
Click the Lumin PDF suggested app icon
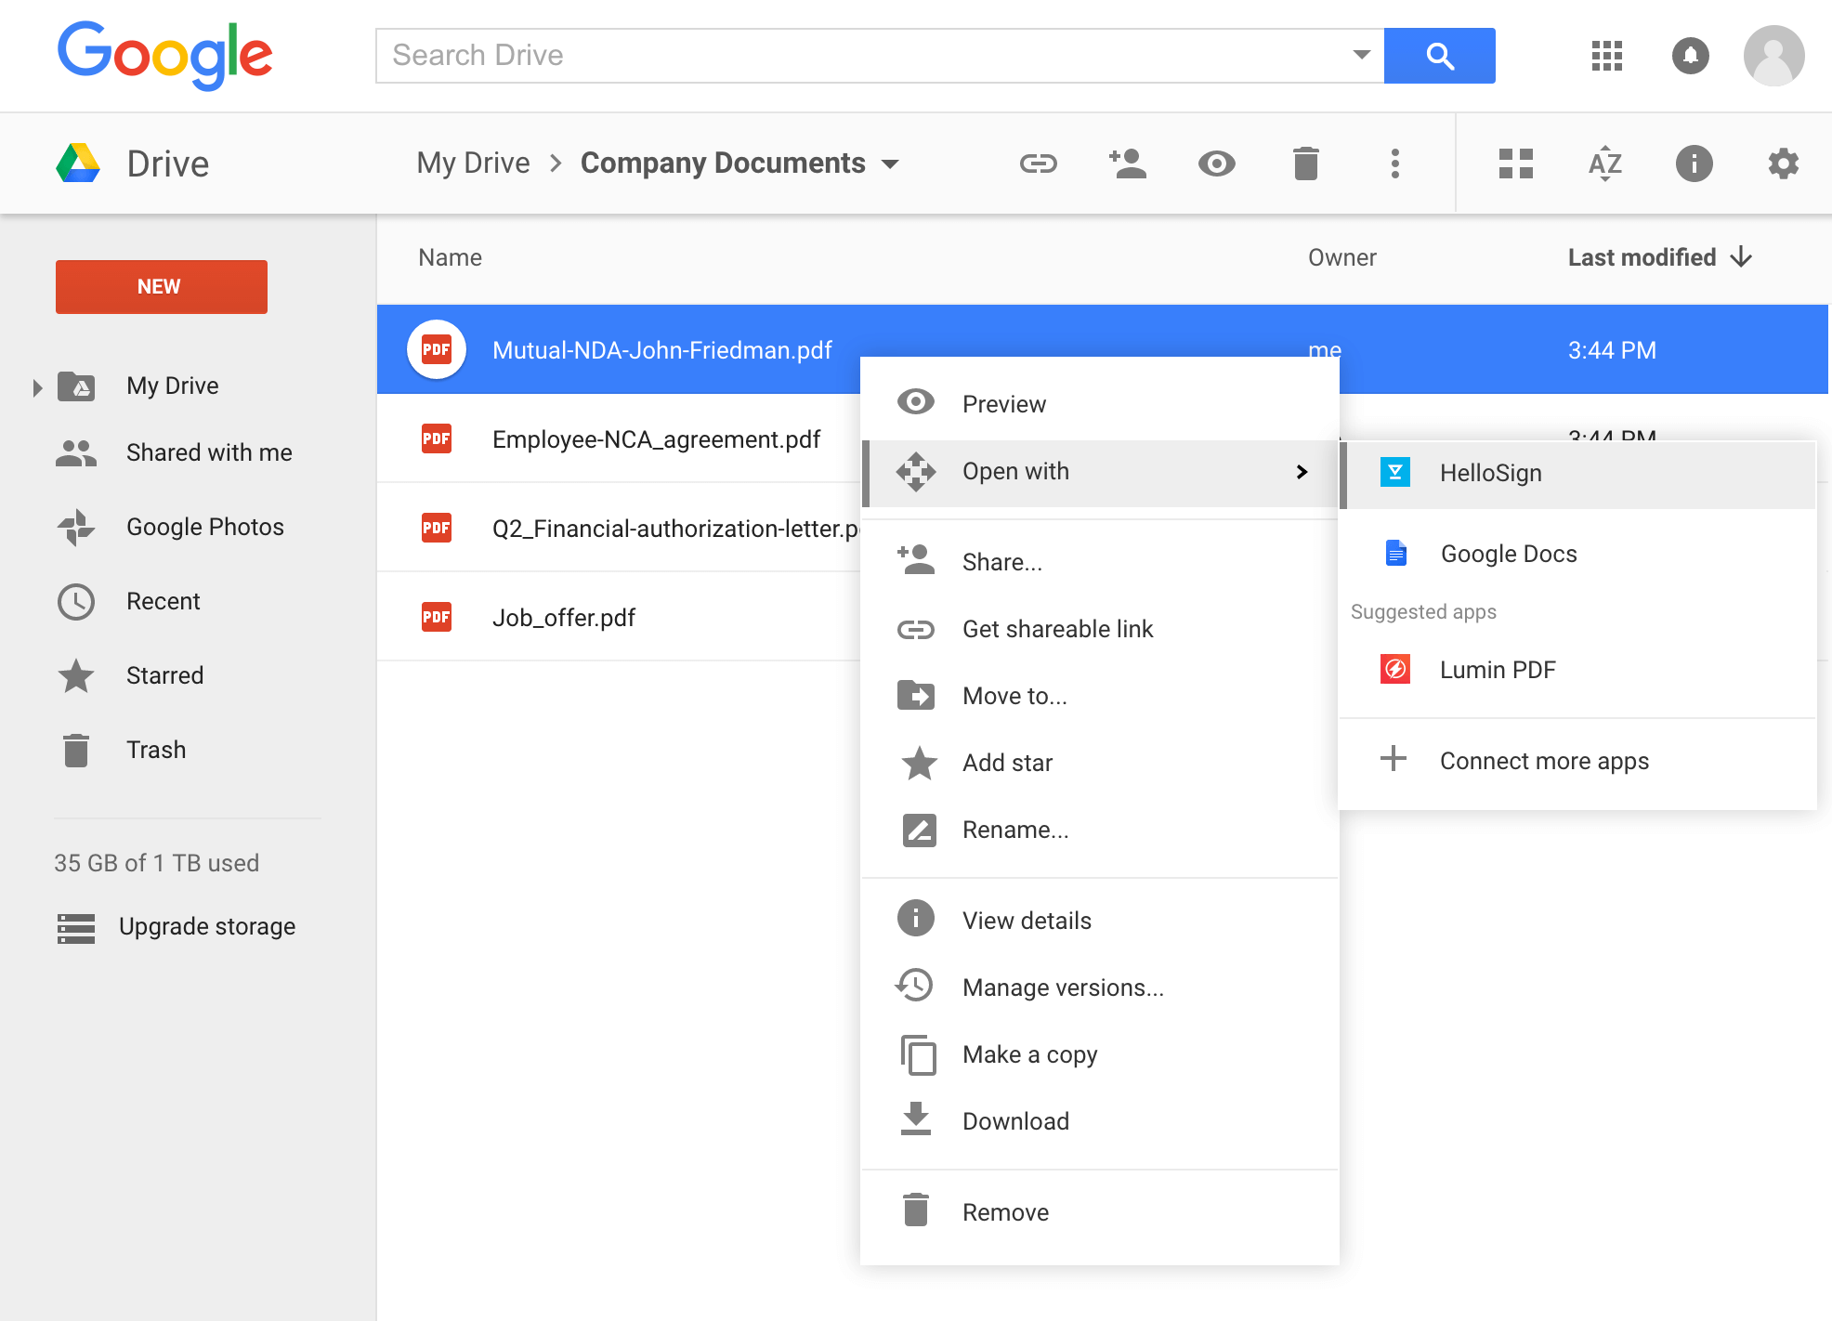point(1394,668)
